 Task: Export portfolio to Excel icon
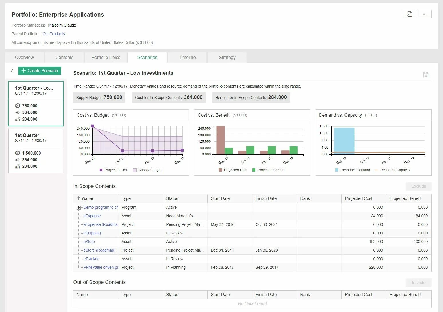tap(409, 14)
